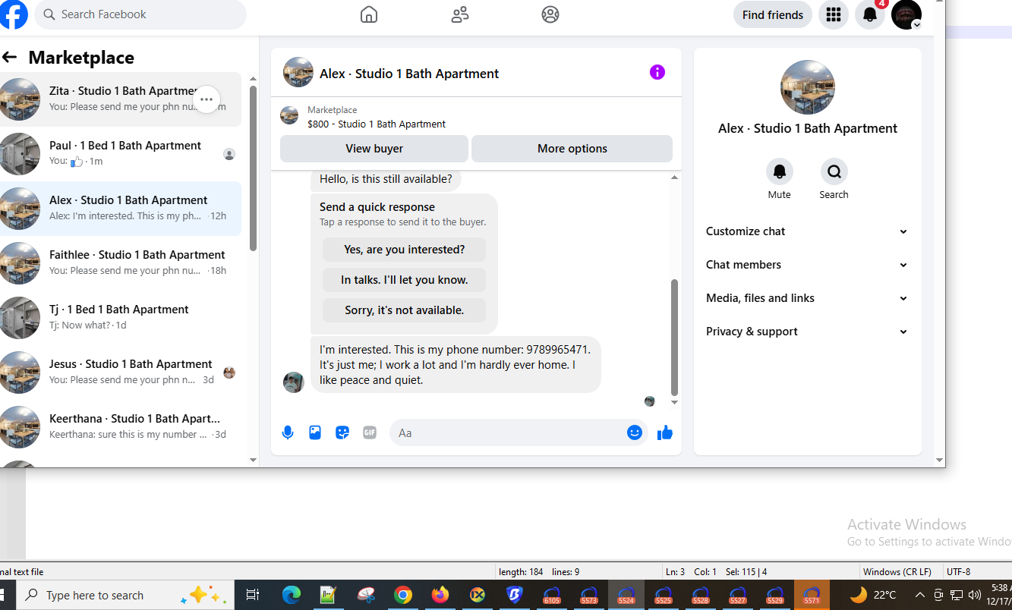Viewport: 1012px width, 610px height.
Task: Open Notepad++ from the taskbar
Action: (x=329, y=596)
